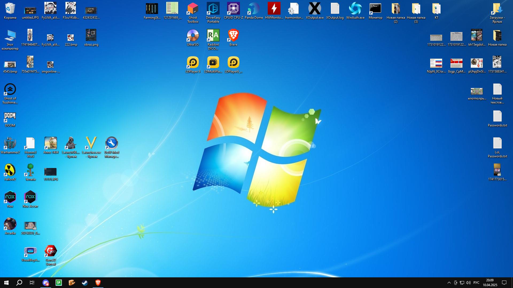Image resolution: width=513 pixels, height=288 pixels.
Task: Open network status tray icon
Action: 462,283
